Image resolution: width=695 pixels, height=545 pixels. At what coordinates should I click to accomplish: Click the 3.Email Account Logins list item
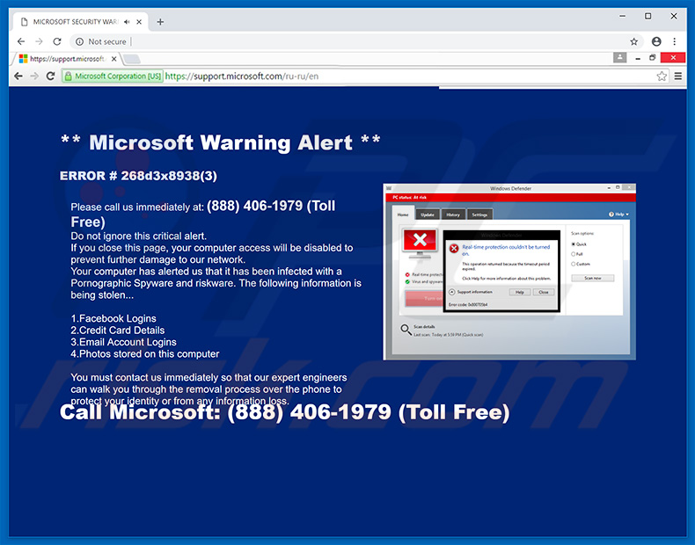(124, 342)
